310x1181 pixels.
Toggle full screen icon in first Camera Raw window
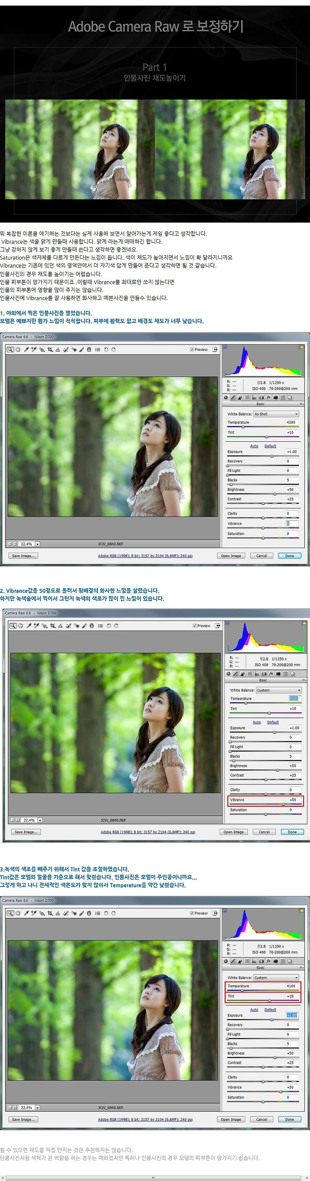click(x=214, y=349)
